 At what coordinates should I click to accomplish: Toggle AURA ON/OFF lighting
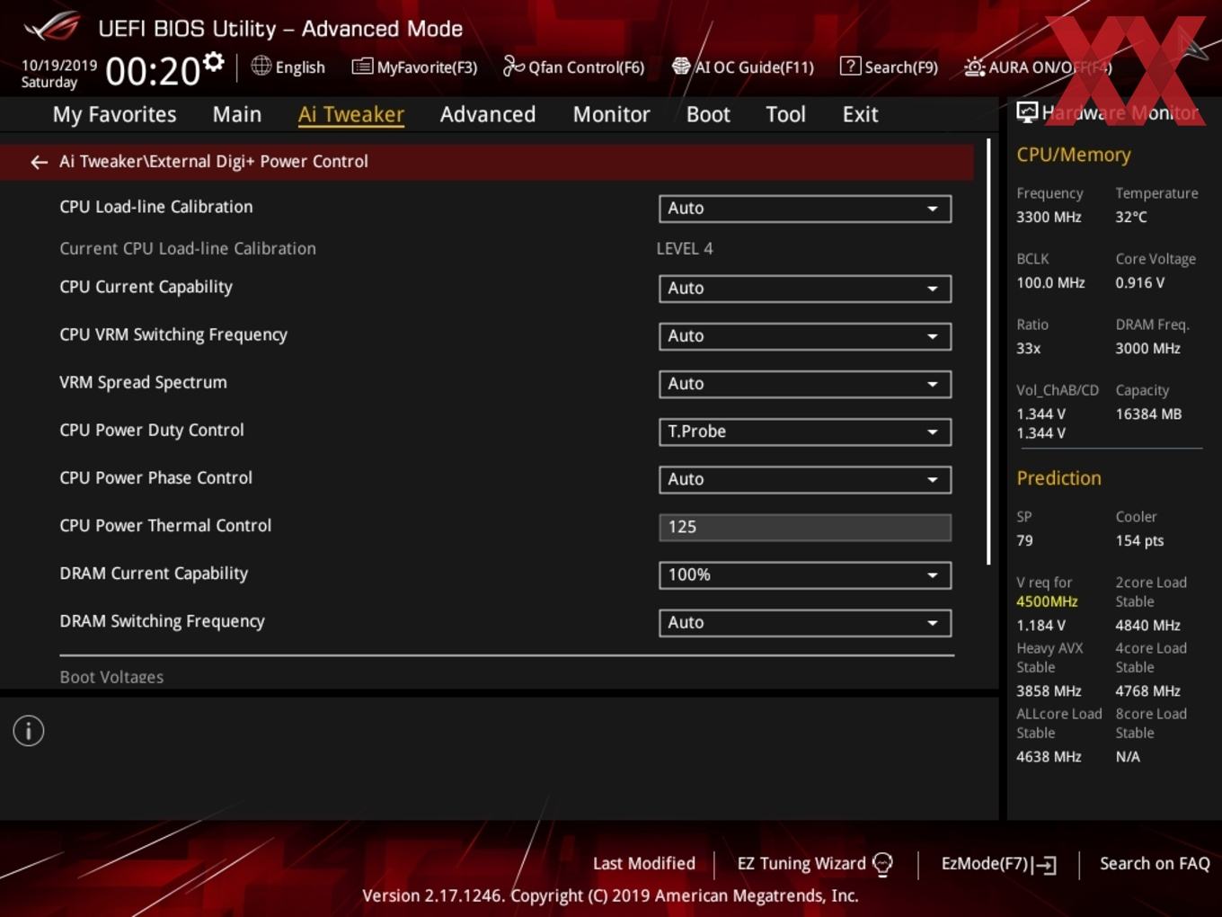pos(1038,67)
